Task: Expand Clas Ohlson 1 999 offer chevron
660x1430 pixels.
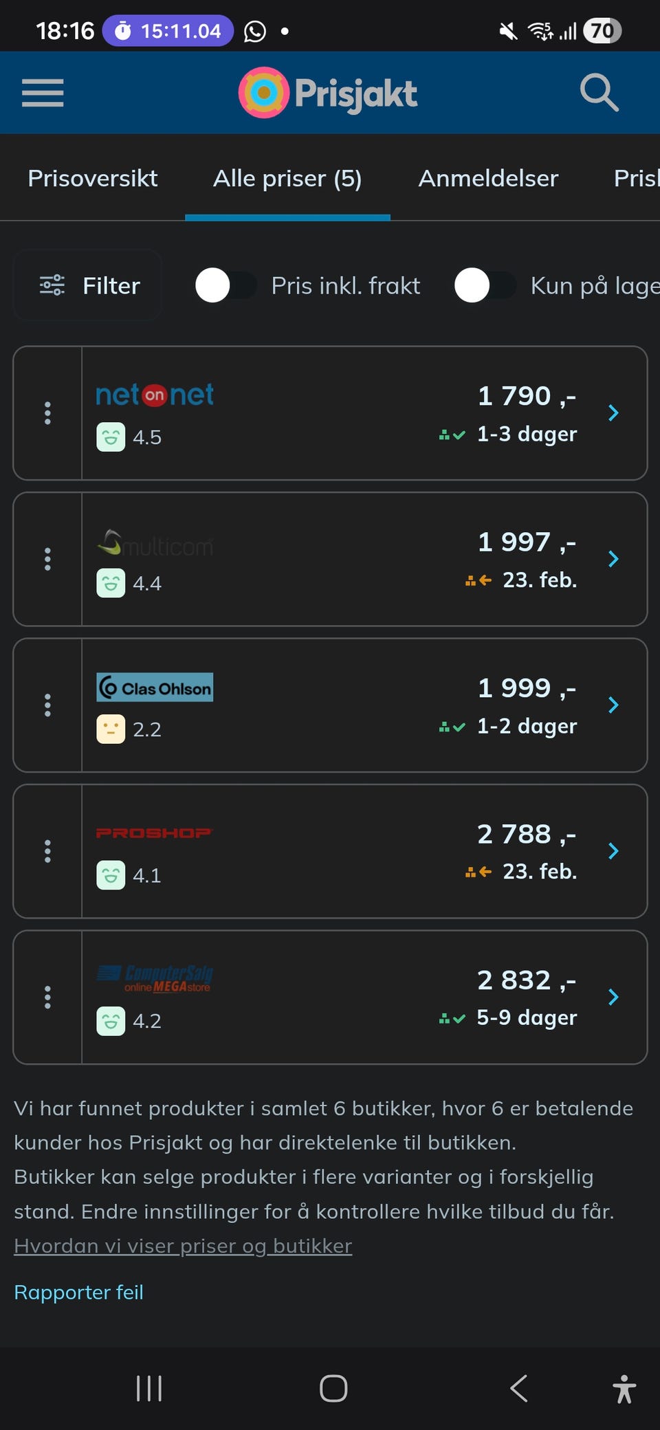Action: point(614,705)
